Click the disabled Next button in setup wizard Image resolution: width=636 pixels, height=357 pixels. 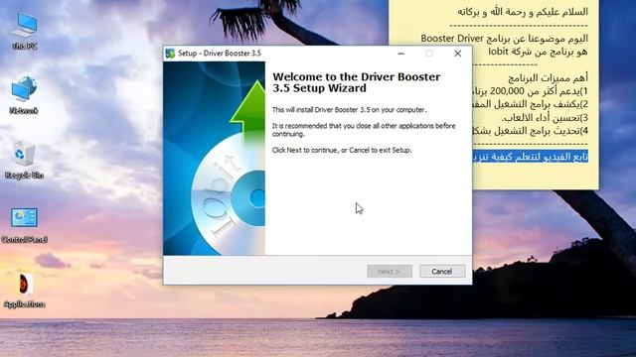click(x=390, y=271)
